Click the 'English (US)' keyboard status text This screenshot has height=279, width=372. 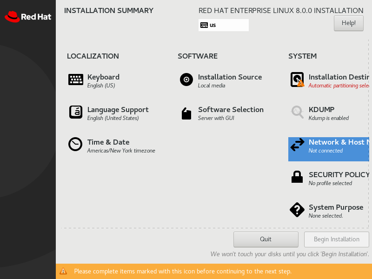click(101, 86)
